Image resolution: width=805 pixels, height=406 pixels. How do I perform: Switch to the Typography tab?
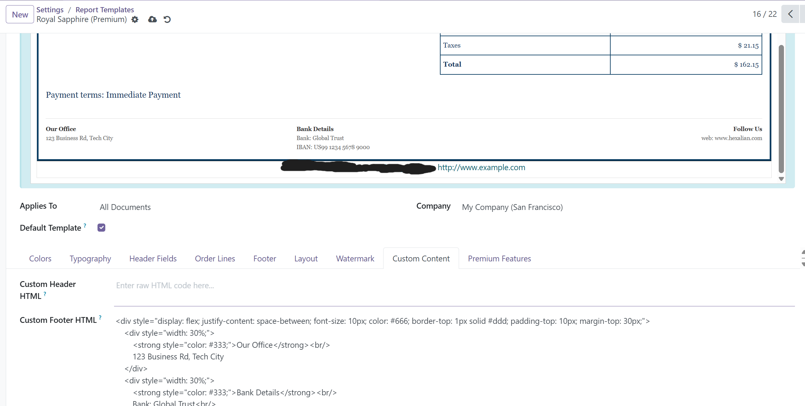90,258
